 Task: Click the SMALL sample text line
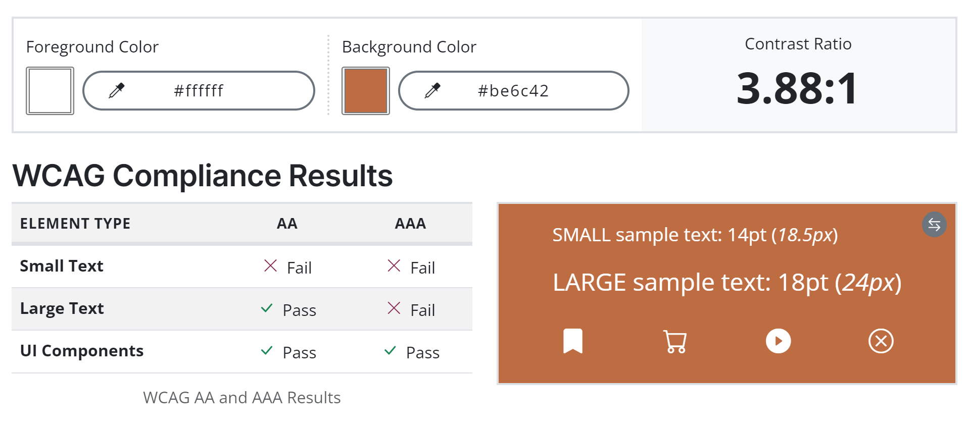(x=695, y=235)
